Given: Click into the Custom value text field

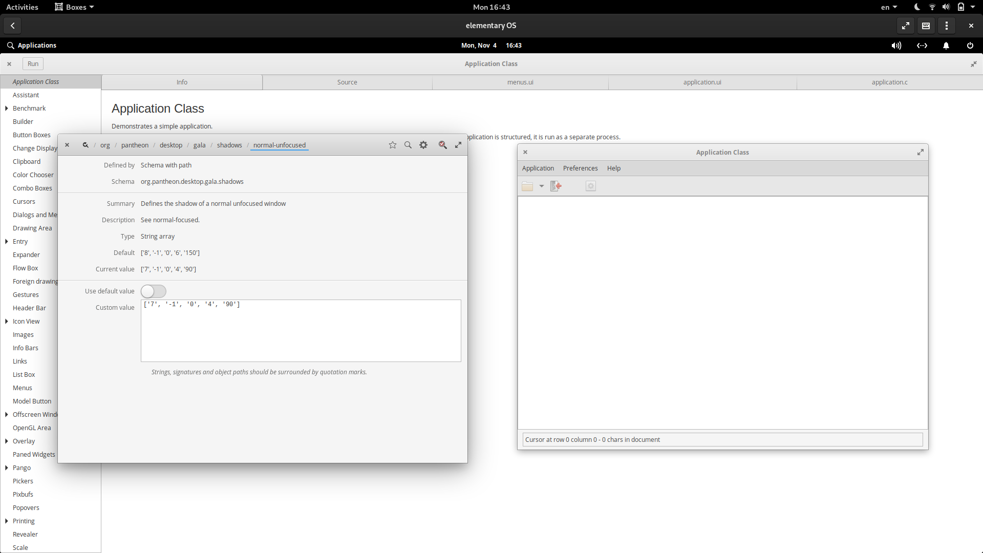Looking at the screenshot, I should click(301, 331).
